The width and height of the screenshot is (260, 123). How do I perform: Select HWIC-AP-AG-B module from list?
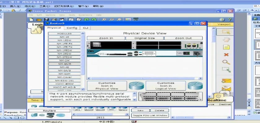coord(64,87)
